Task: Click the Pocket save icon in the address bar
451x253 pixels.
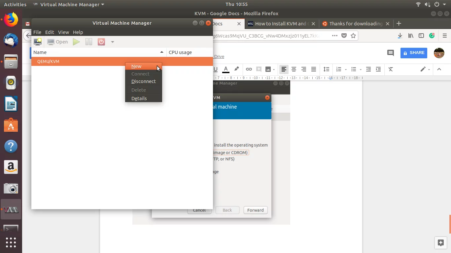Action: tap(344, 36)
